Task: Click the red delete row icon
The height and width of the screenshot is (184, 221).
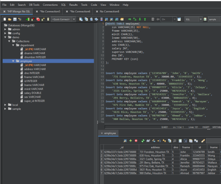Action: pos(136,141)
